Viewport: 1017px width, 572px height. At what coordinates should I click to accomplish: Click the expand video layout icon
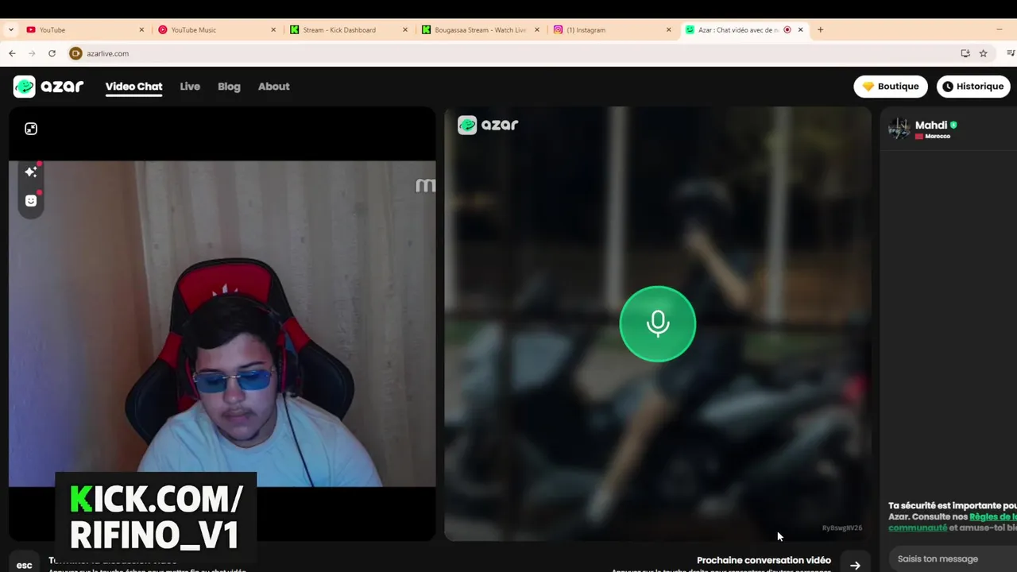click(x=31, y=129)
